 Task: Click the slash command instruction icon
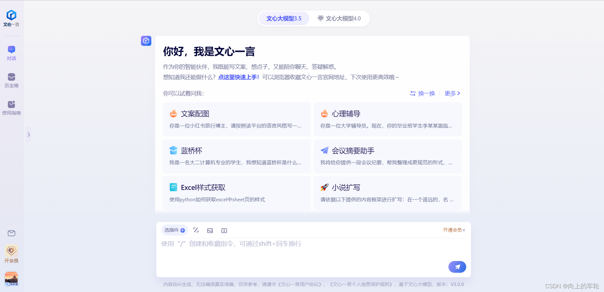(x=196, y=230)
